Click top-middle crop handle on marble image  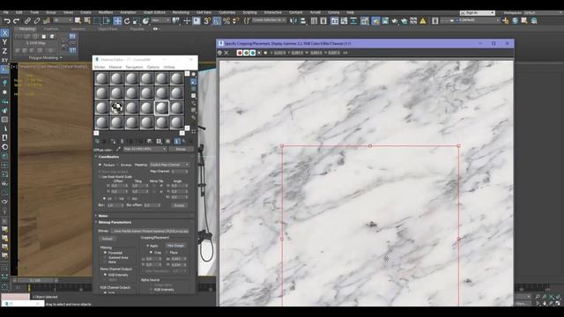[x=370, y=145]
